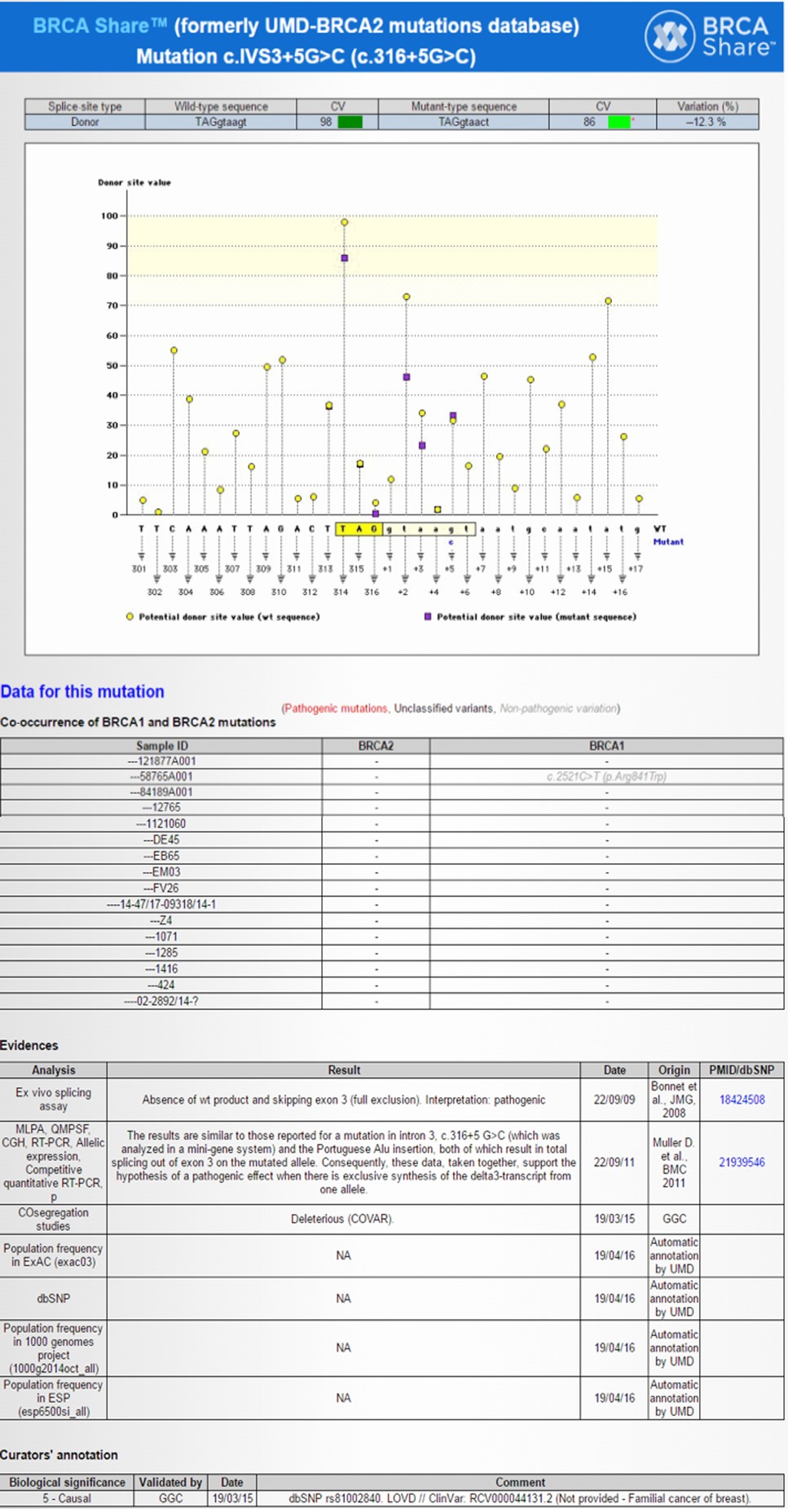Click the Sample ID column header

pos(162,746)
